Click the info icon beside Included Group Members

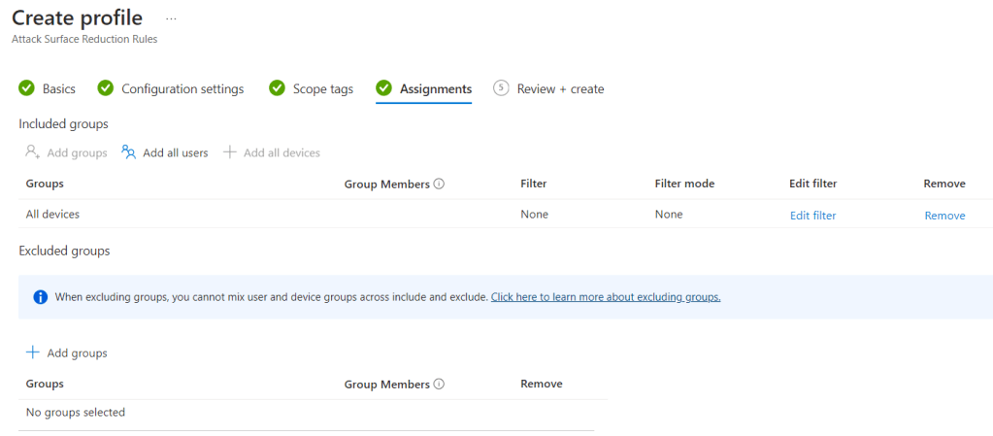coord(439,184)
